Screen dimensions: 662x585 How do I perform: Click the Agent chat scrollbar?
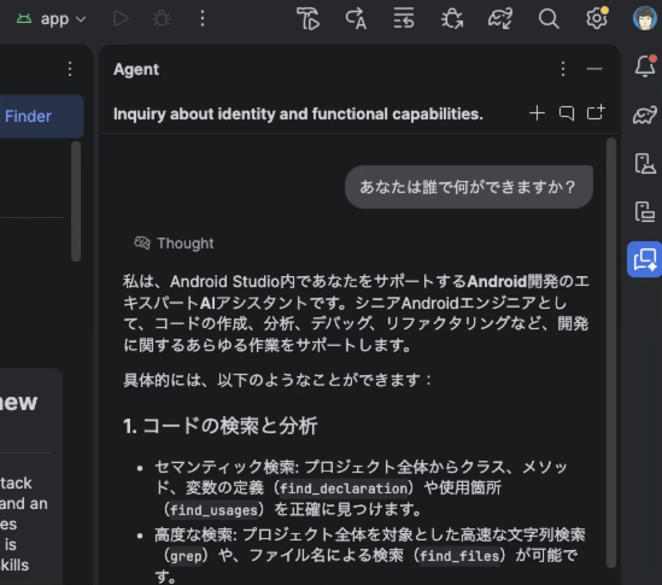(611, 353)
